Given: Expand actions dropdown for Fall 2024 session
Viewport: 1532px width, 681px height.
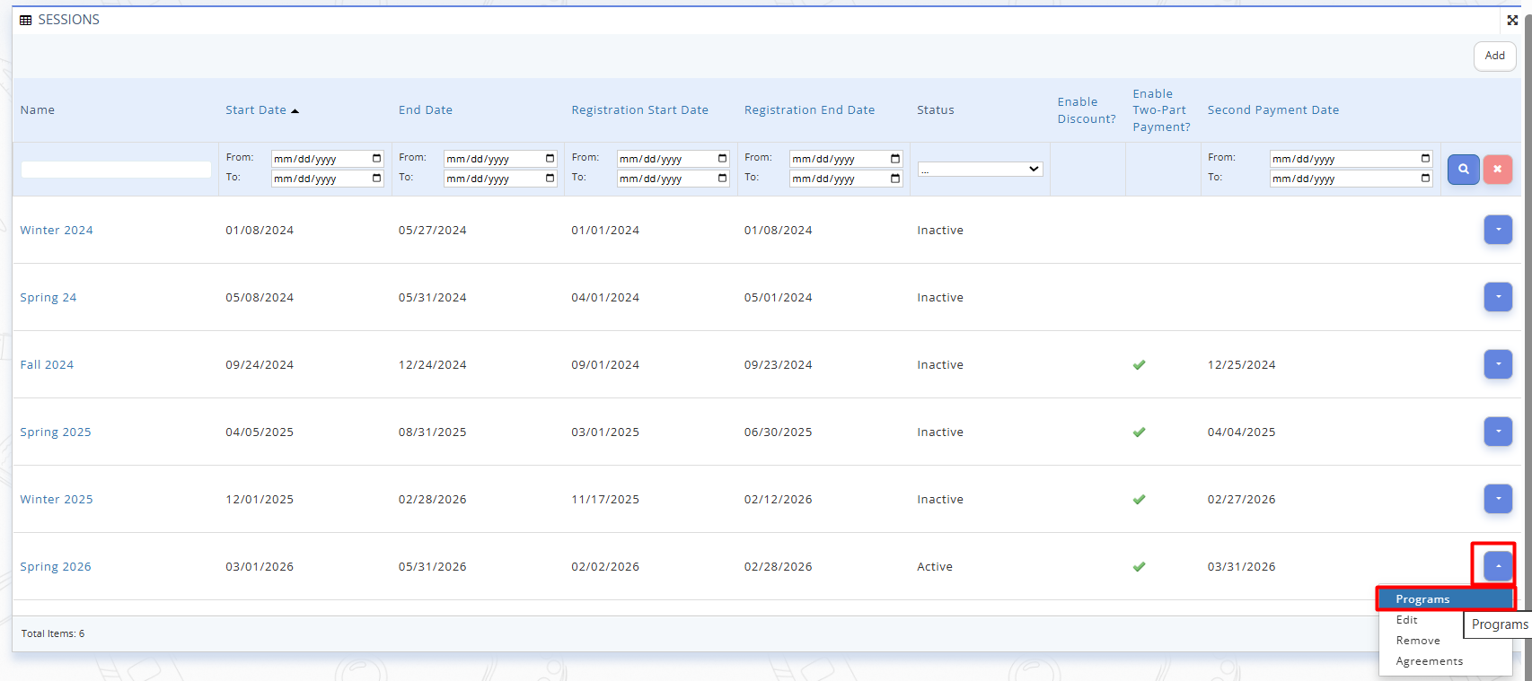Looking at the screenshot, I should [1497, 364].
